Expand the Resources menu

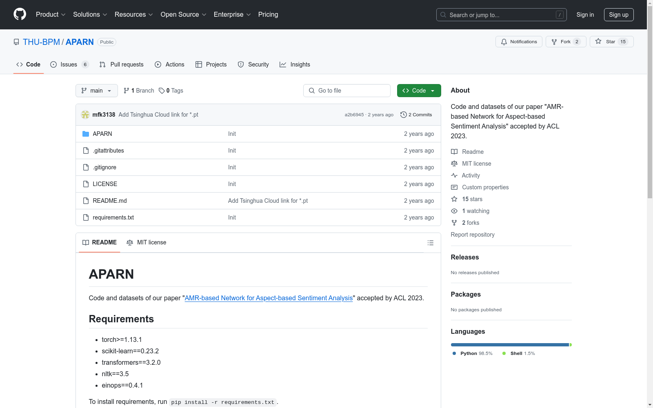pyautogui.click(x=134, y=14)
